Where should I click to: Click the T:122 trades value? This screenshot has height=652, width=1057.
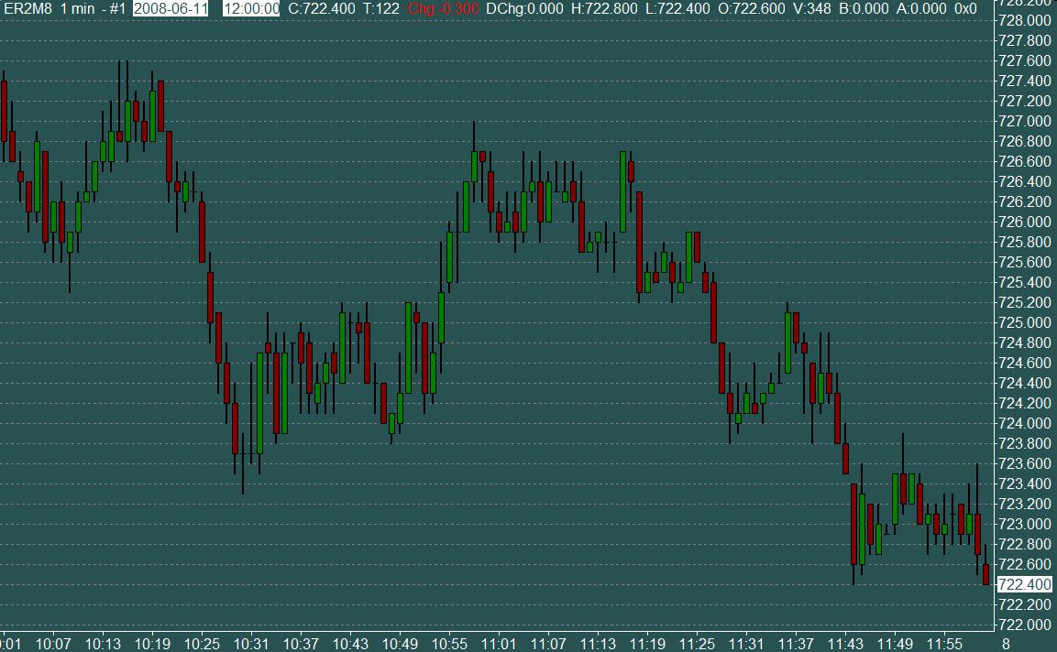(x=380, y=9)
